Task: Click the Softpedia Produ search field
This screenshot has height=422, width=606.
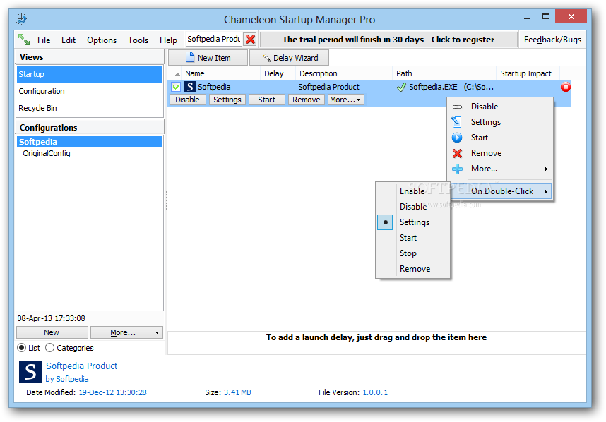Action: pos(214,39)
